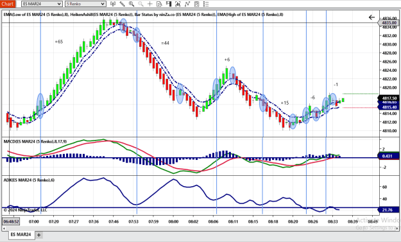
Task: Click the left arrow on horizontal scrollbar
Action: click(4, 228)
